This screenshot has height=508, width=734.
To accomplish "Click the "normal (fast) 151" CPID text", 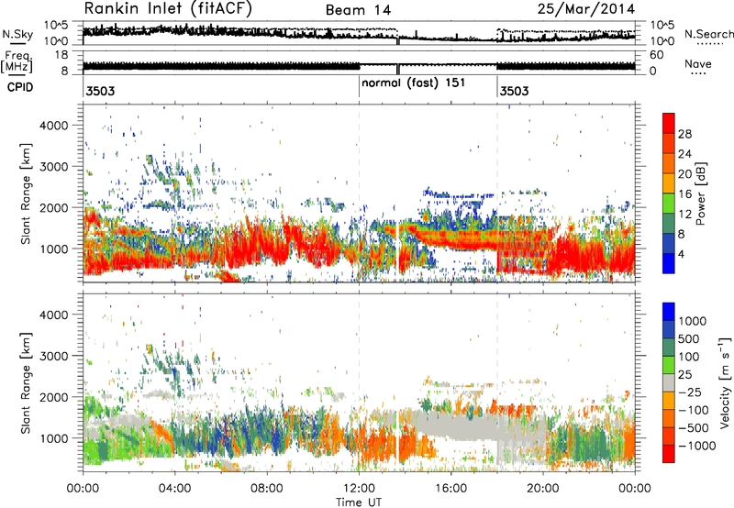I will (x=414, y=83).
